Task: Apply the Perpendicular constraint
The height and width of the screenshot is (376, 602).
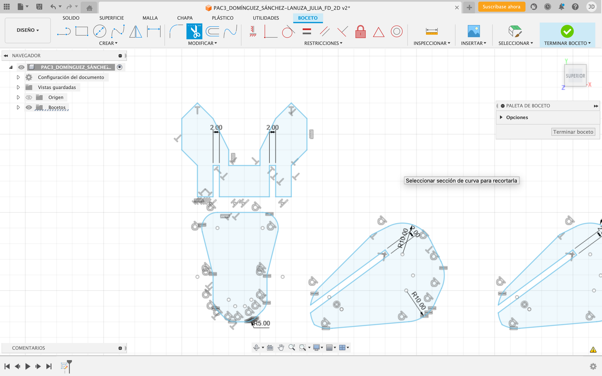Action: pos(271,32)
